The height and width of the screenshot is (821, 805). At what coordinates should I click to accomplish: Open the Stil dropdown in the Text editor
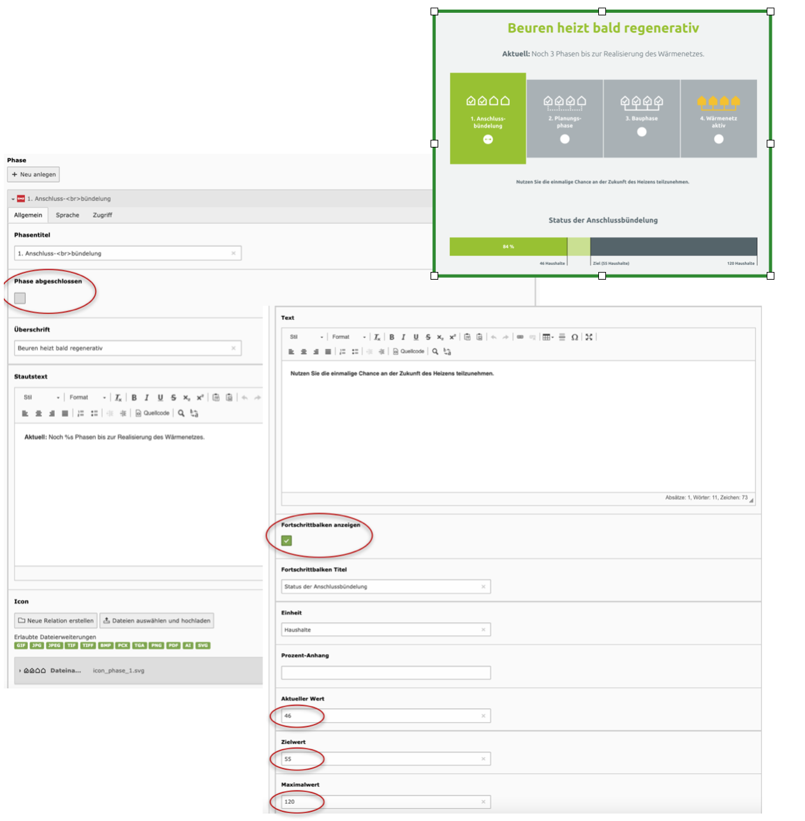306,337
